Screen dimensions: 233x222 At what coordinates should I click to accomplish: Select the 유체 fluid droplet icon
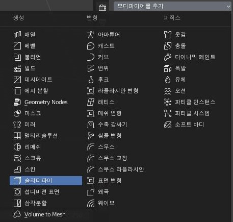pyautogui.click(x=168, y=80)
